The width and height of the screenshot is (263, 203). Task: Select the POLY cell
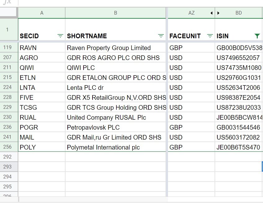coord(42,147)
